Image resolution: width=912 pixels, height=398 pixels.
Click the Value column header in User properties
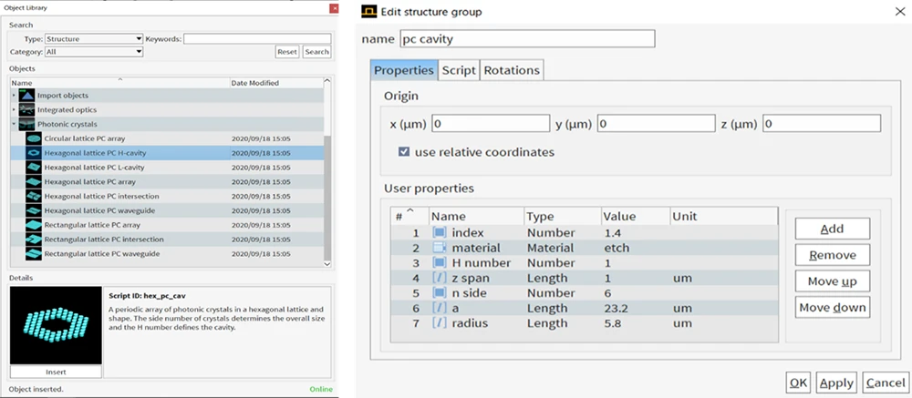(x=636, y=216)
